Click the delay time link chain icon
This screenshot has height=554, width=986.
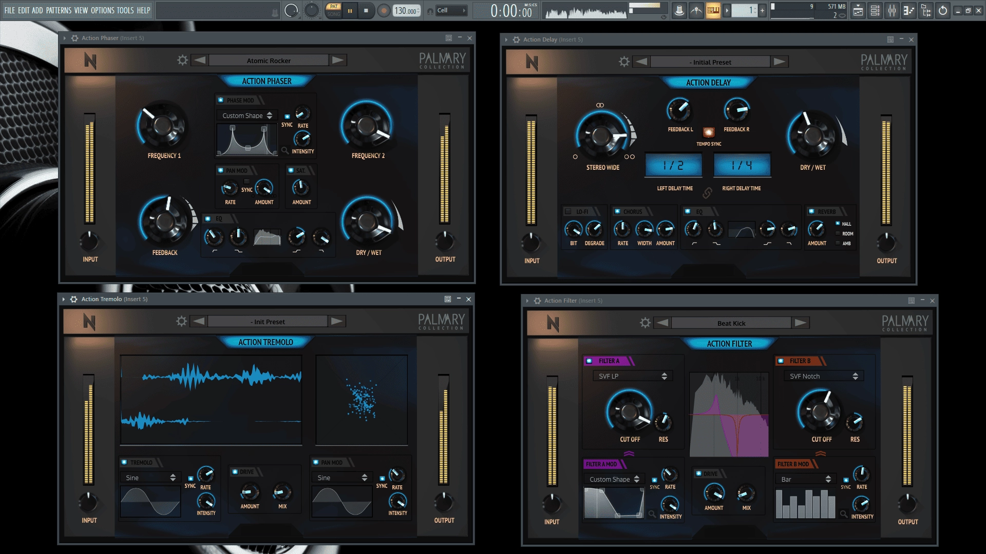click(x=708, y=192)
